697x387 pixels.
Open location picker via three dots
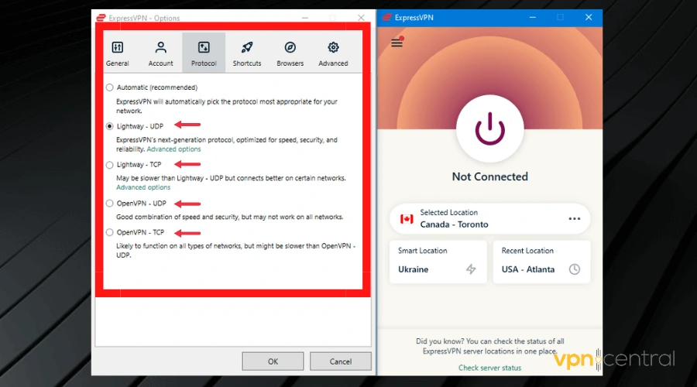point(575,218)
